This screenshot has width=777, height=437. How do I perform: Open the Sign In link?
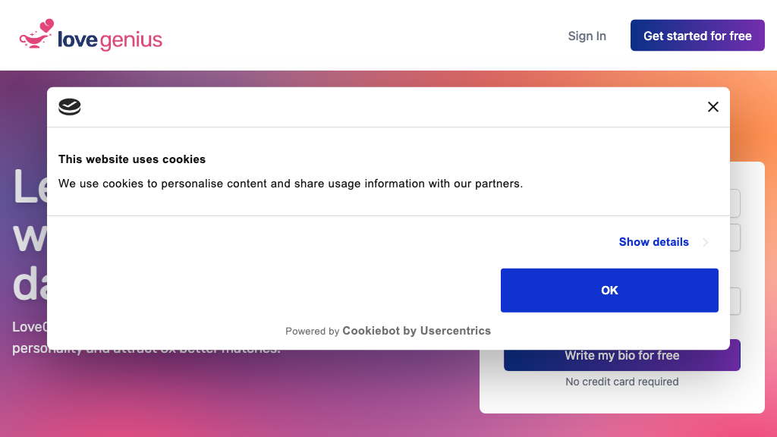[x=587, y=36]
